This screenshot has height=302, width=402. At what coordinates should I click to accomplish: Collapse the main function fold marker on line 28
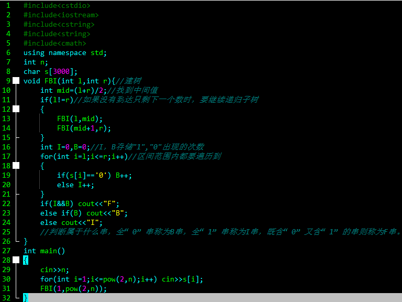pos(16,260)
